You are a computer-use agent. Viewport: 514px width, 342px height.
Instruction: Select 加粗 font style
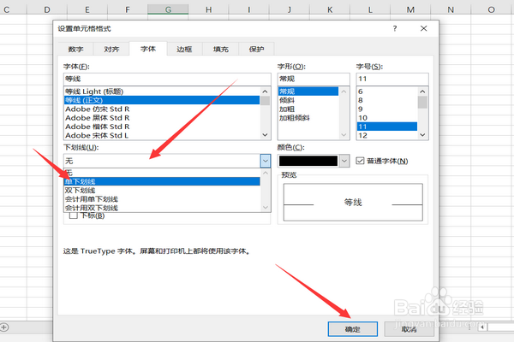[x=308, y=109]
